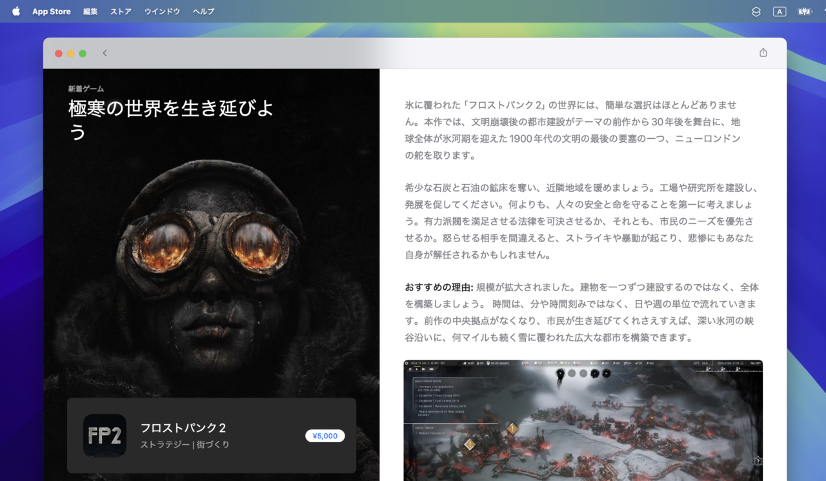Click the help question mark in screenshot
The image size is (826, 481).
click(758, 462)
